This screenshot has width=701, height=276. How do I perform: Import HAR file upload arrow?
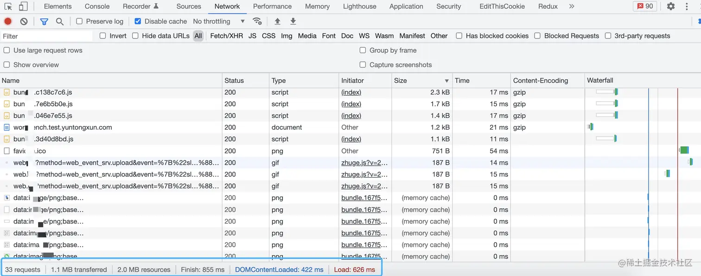[277, 21]
